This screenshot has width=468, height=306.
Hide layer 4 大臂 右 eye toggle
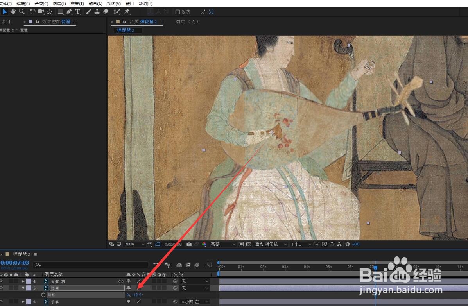click(1, 281)
